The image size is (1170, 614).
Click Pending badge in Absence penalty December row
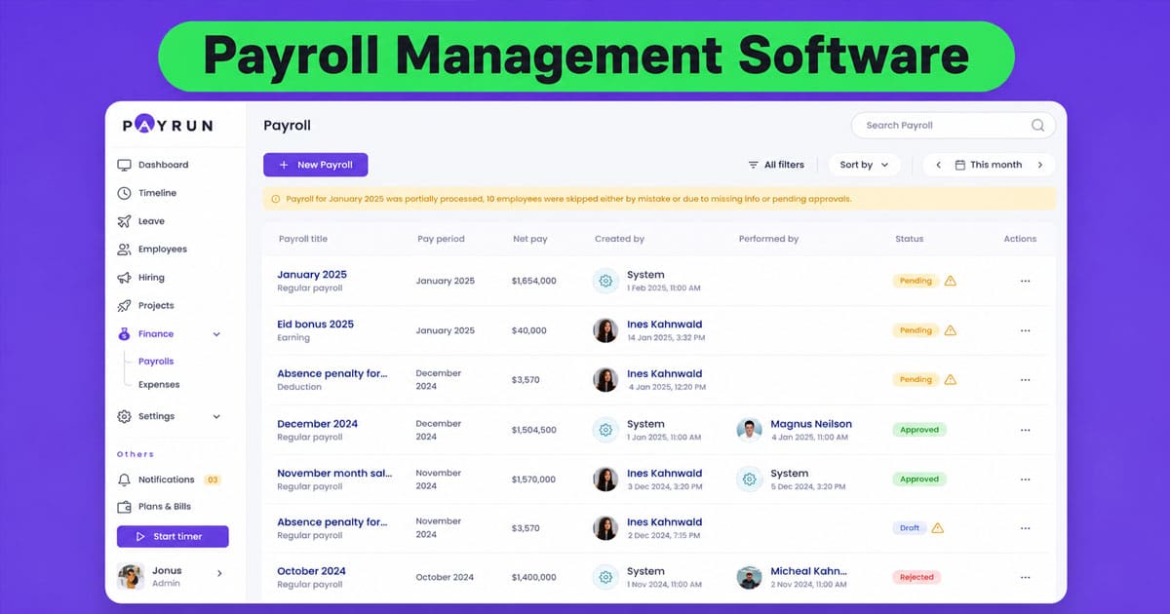(916, 380)
